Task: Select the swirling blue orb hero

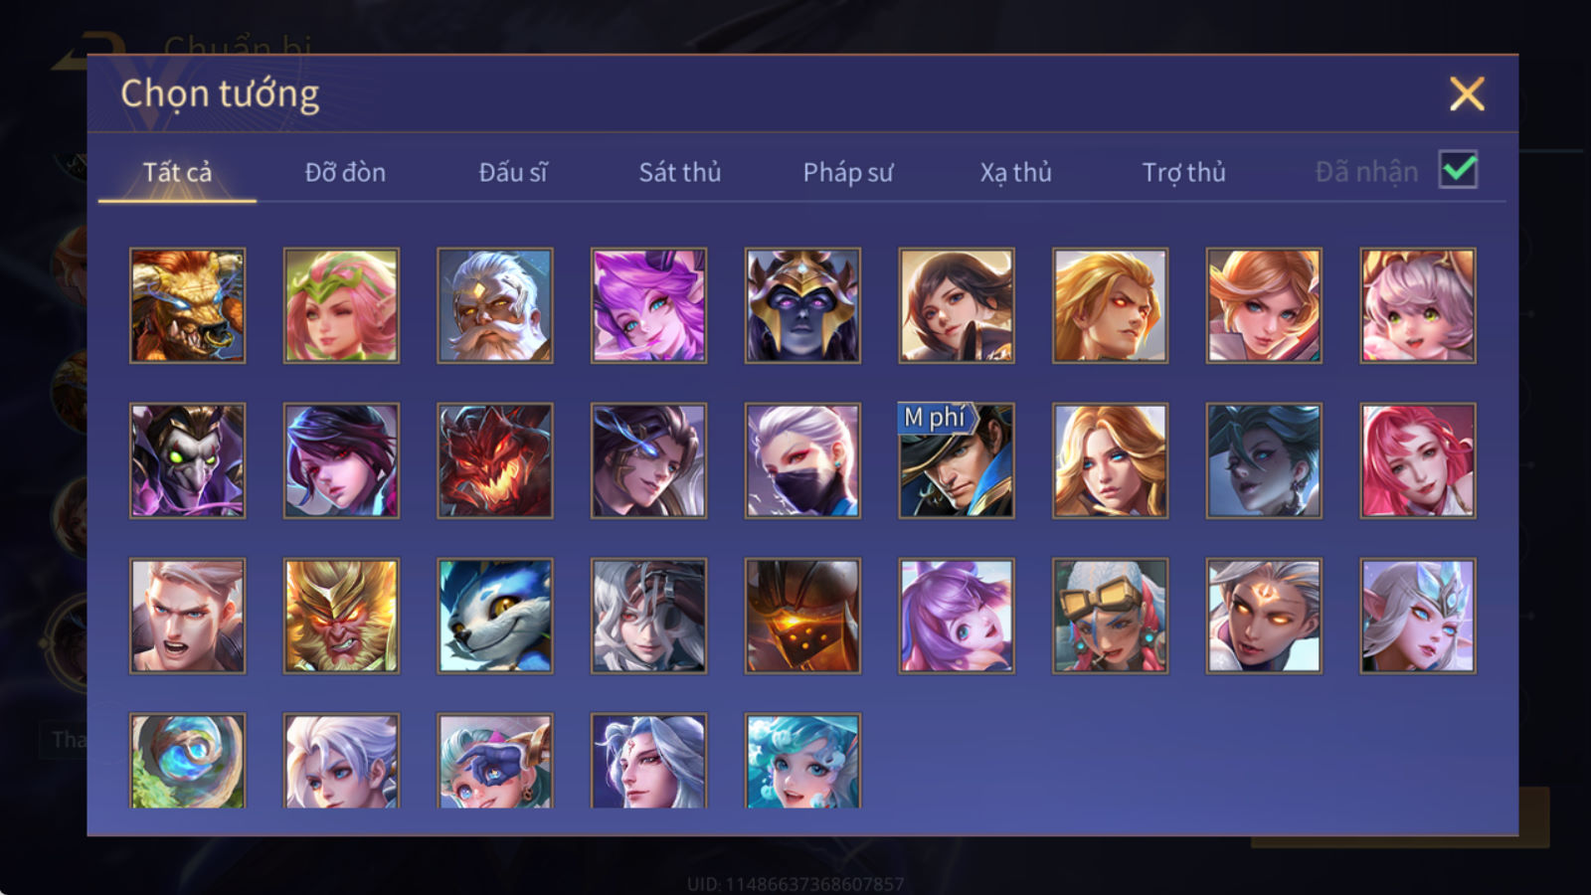Action: pyautogui.click(x=187, y=761)
